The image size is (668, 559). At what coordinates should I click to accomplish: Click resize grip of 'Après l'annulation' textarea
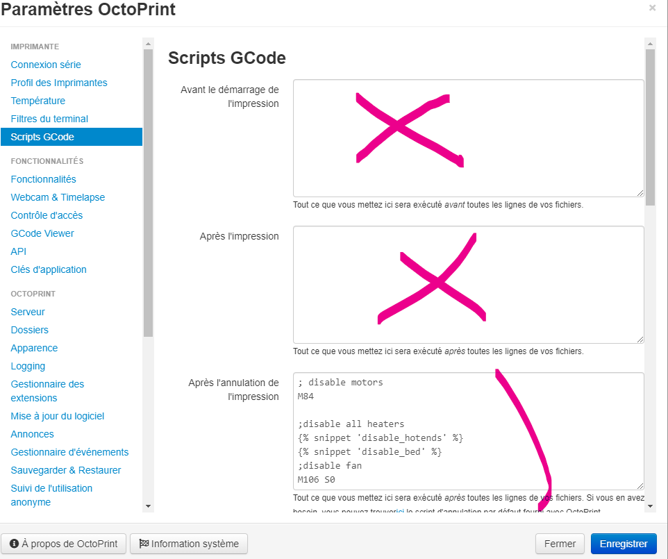640,486
